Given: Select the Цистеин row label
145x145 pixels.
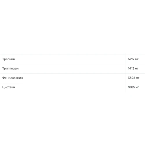Looking at the screenshot, I should (9, 87).
